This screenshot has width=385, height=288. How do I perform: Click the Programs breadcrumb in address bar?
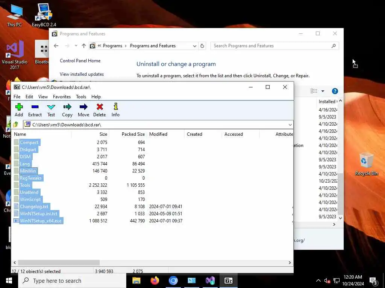coord(112,46)
